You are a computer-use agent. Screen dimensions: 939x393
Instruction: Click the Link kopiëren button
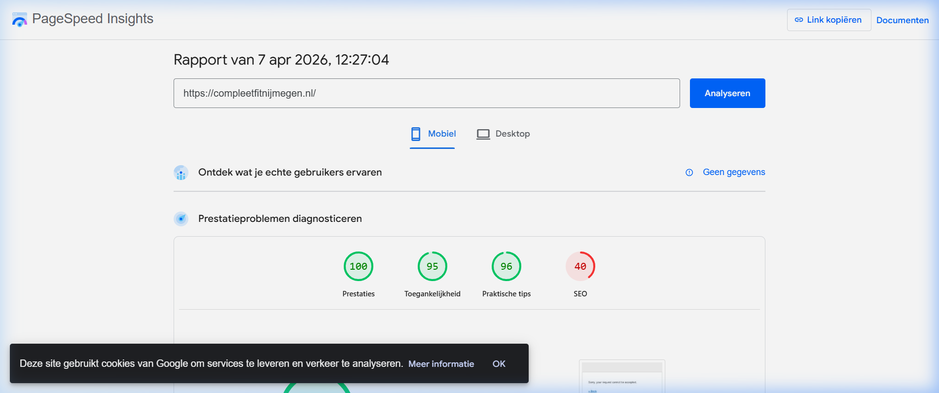829,20
